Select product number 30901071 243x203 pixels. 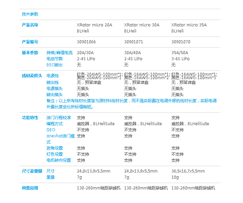[133, 42]
